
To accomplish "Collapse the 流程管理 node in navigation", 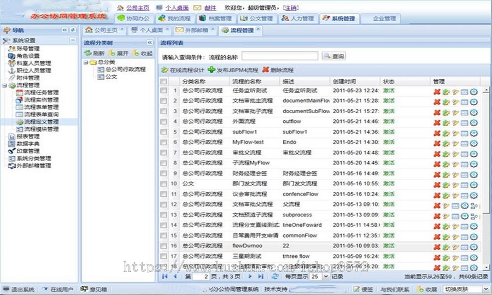I will click(x=4, y=85).
